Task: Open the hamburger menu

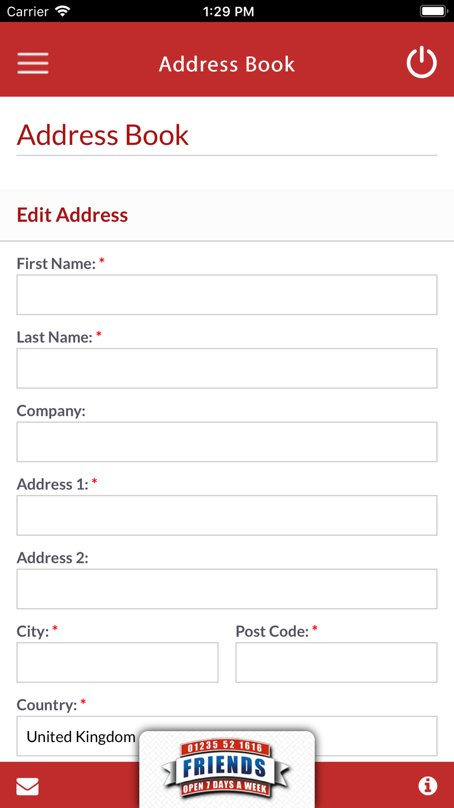Action: click(33, 63)
